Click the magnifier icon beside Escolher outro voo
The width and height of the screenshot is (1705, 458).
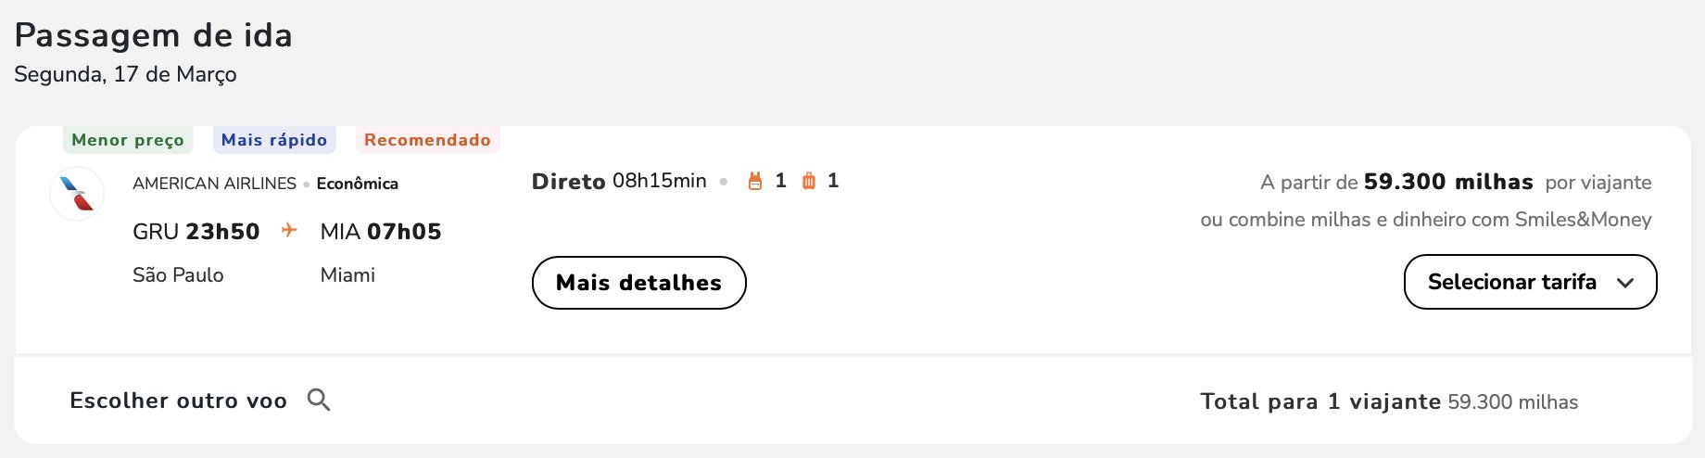point(319,401)
